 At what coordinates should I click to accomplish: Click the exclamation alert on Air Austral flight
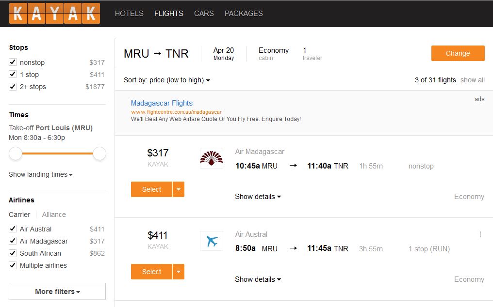pos(480,234)
